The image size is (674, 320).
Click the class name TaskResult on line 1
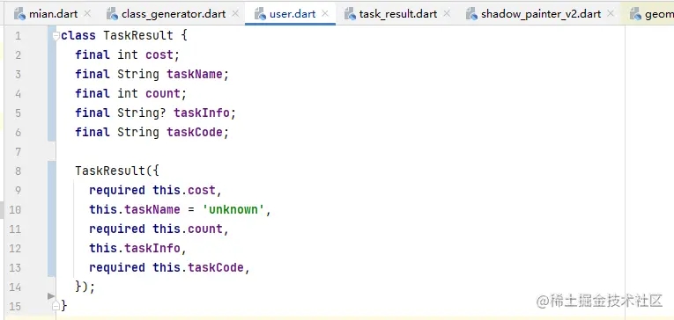coord(138,35)
